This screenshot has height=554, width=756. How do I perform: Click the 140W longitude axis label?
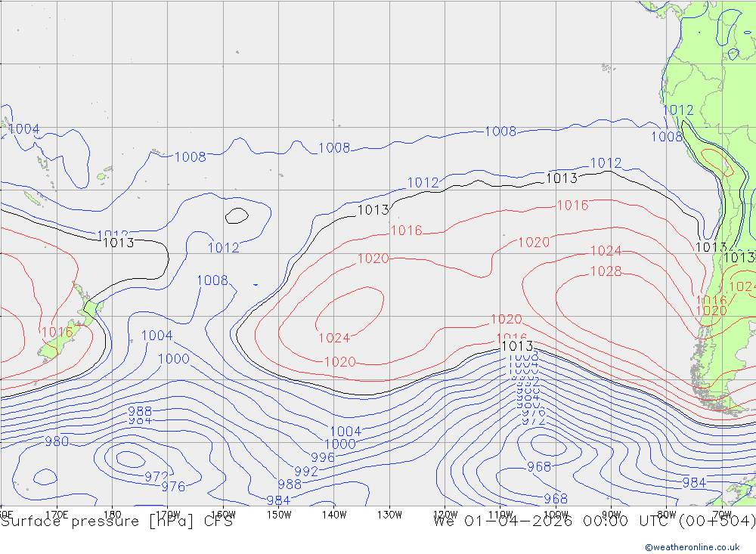pyautogui.click(x=334, y=515)
